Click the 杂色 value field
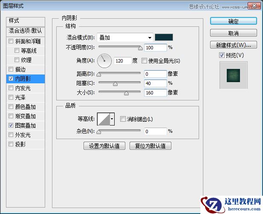This screenshot has height=214, width=263. 156,131
